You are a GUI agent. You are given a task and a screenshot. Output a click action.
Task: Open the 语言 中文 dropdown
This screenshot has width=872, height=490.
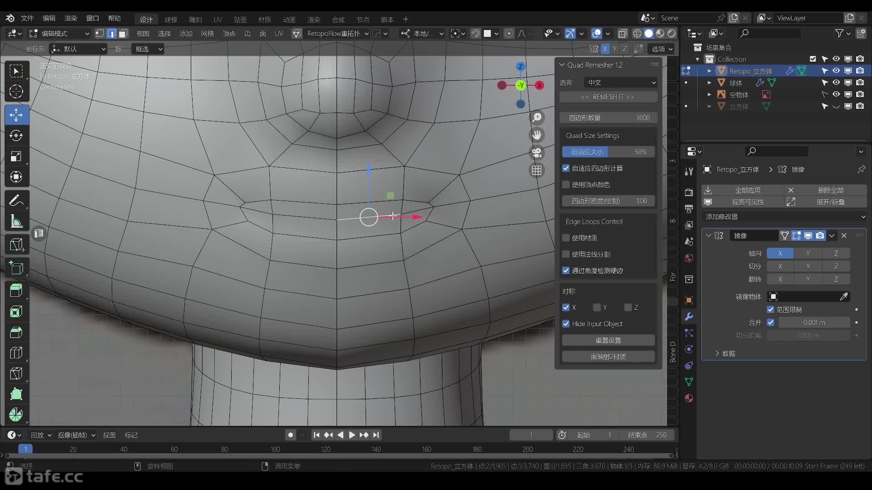(620, 83)
